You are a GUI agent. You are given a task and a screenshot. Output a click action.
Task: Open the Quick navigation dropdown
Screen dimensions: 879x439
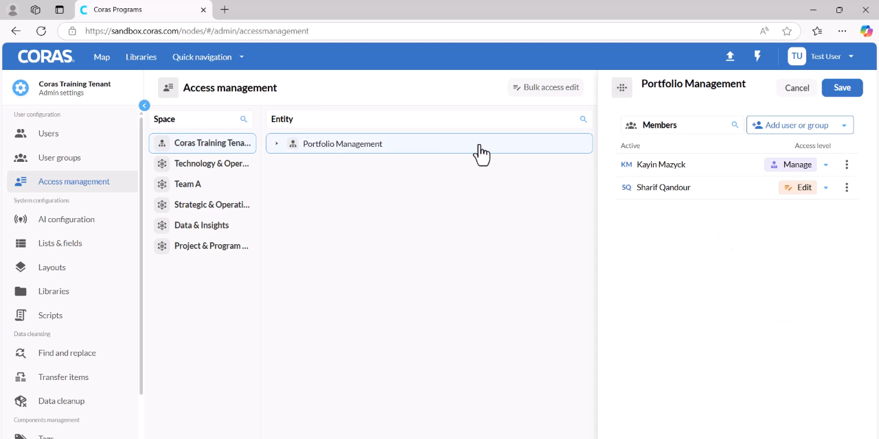click(208, 57)
